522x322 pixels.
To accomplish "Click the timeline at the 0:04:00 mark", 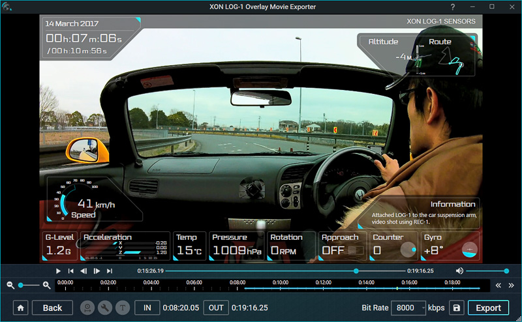I will click(x=151, y=285).
